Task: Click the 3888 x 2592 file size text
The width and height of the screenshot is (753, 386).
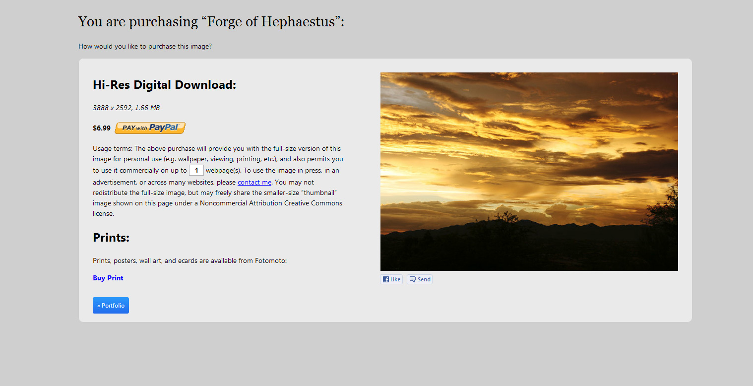Action: click(126, 108)
